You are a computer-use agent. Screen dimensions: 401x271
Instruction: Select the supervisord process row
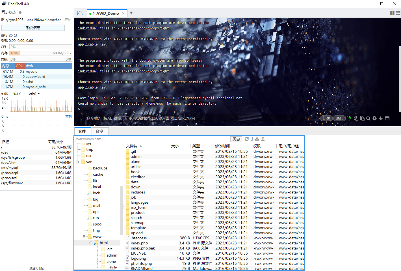click(x=36, y=77)
